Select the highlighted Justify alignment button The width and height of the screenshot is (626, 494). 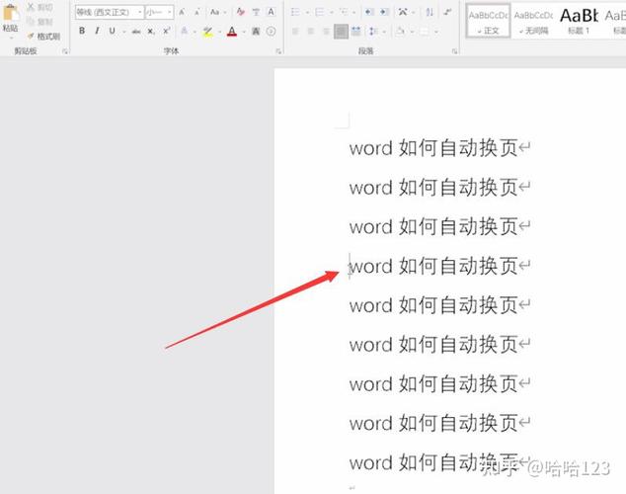tap(341, 32)
